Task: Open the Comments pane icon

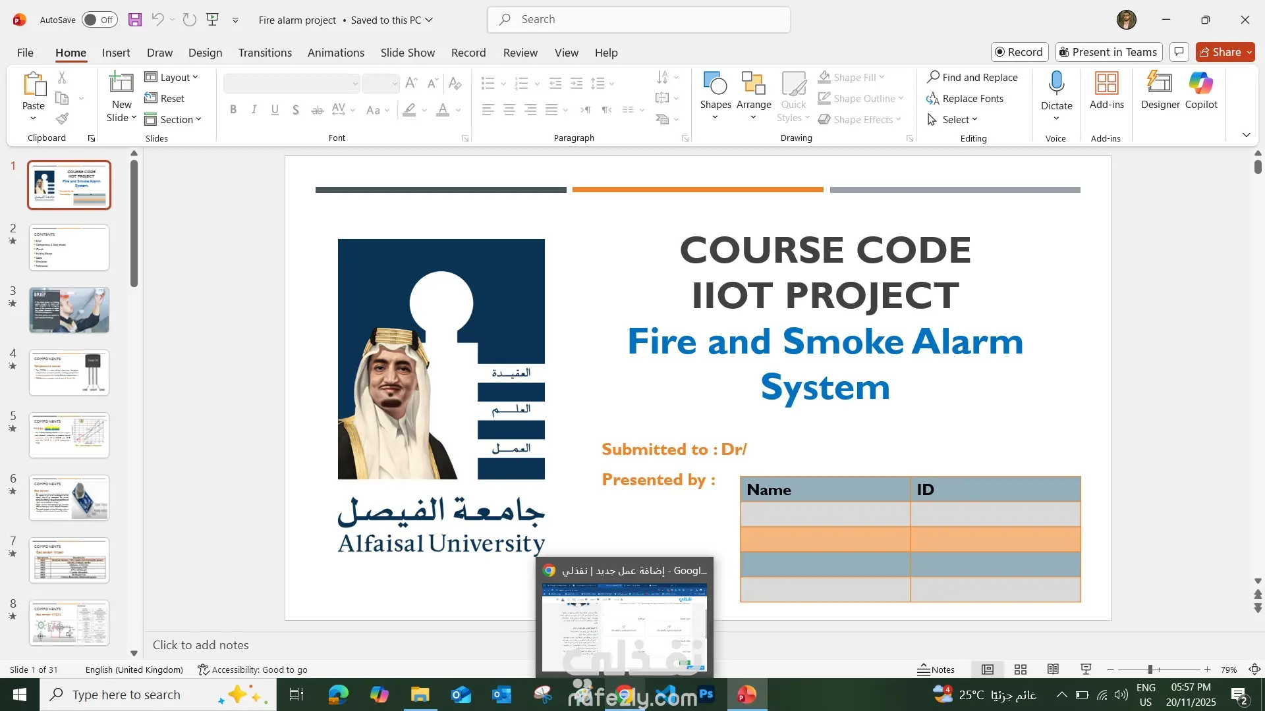Action: 1179,52
